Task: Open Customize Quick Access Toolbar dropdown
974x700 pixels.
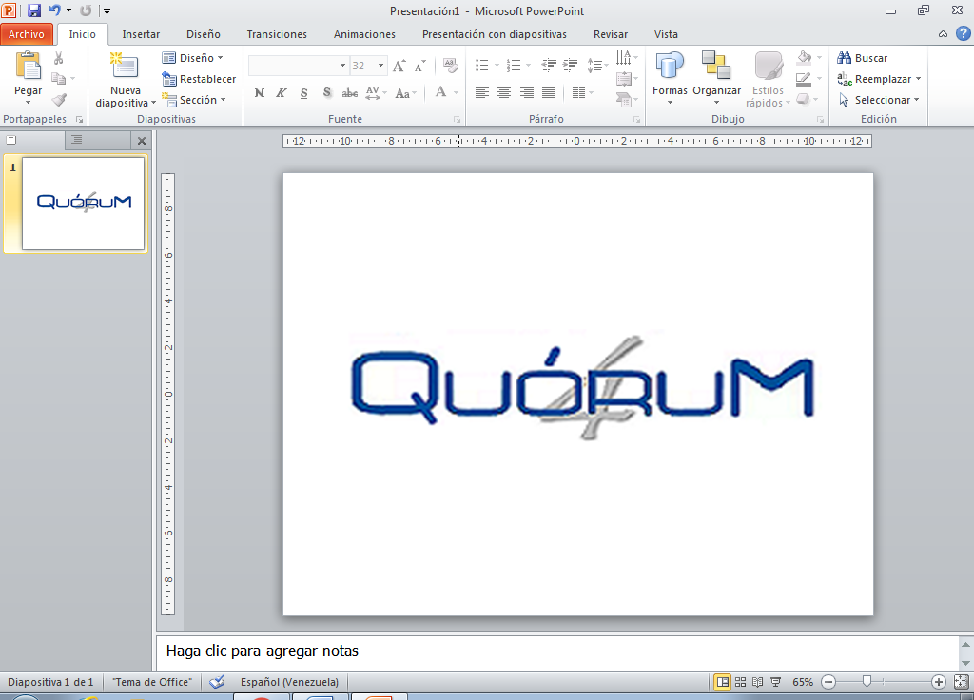Action: [x=107, y=11]
